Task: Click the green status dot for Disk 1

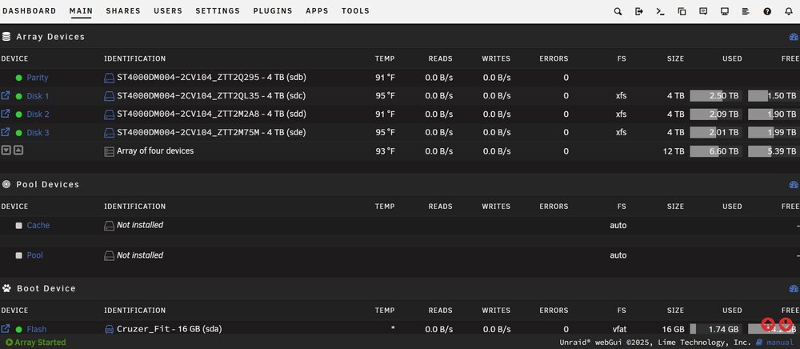Action: [x=19, y=96]
